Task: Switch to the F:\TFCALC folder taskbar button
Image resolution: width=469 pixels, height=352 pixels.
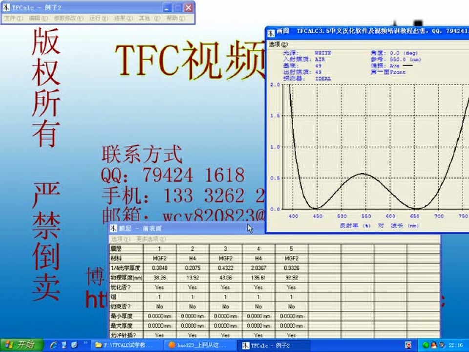Action: click(127, 346)
